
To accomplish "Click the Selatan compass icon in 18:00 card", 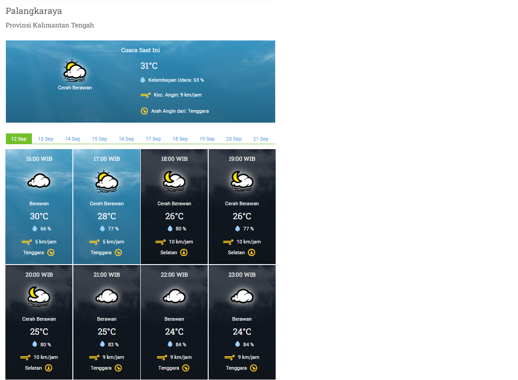I will pos(184,253).
